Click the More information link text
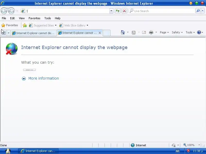The width and height of the screenshot is (206, 154). (44, 78)
